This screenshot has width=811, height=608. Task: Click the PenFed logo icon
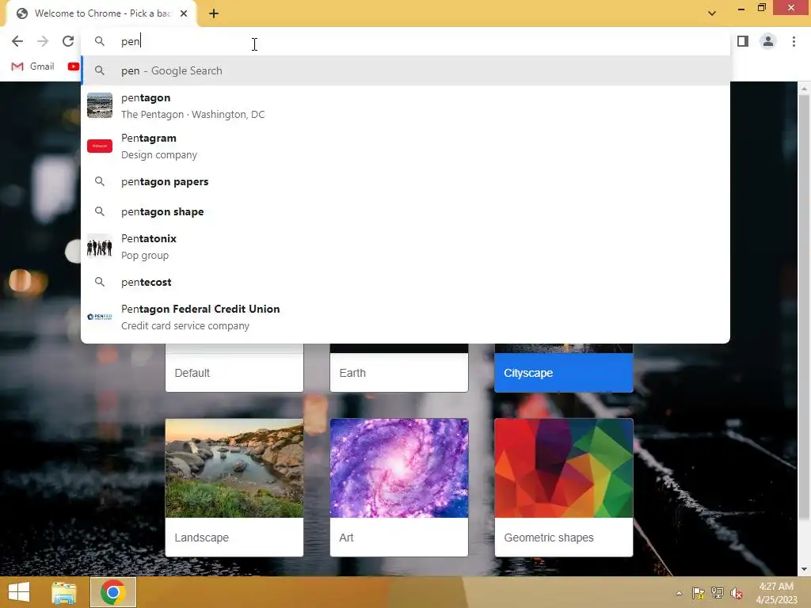click(100, 317)
